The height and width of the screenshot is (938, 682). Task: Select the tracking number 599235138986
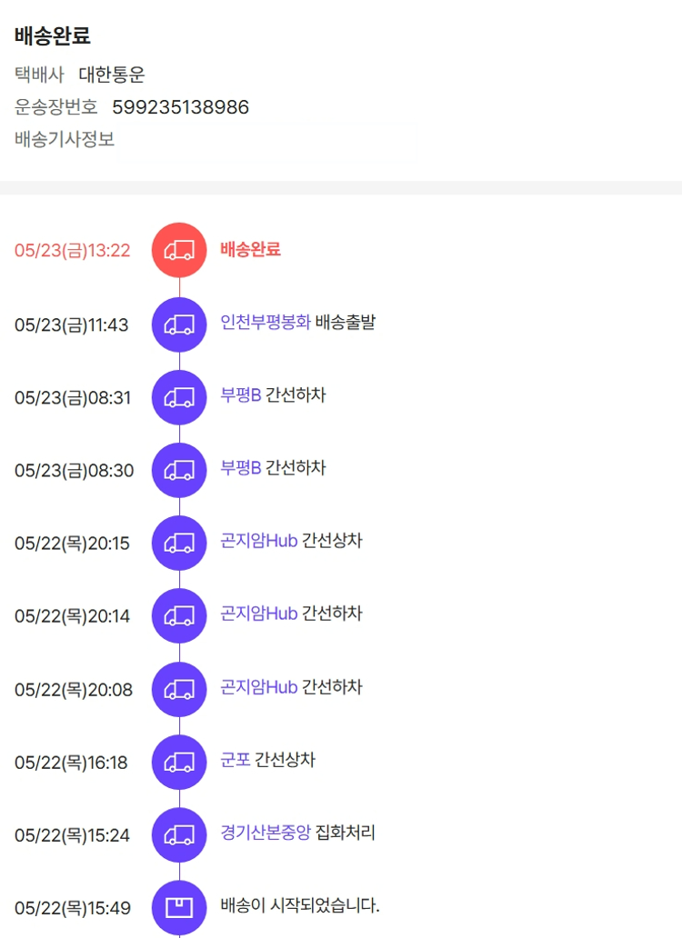180,107
